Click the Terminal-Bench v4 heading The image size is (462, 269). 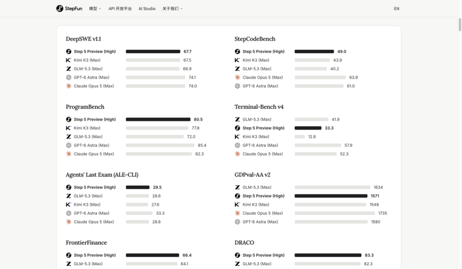click(259, 107)
